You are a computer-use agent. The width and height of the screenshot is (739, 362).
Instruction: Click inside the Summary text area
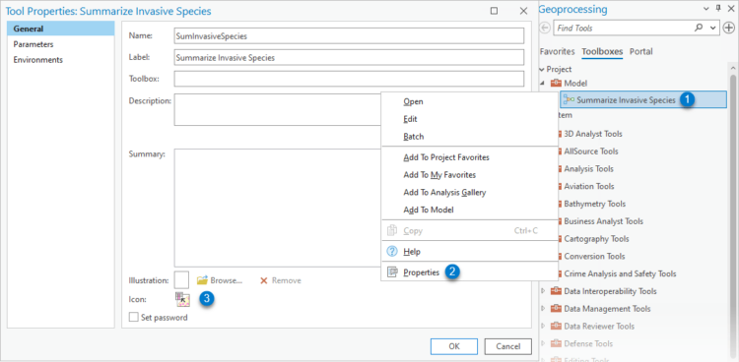pyautogui.click(x=278, y=209)
